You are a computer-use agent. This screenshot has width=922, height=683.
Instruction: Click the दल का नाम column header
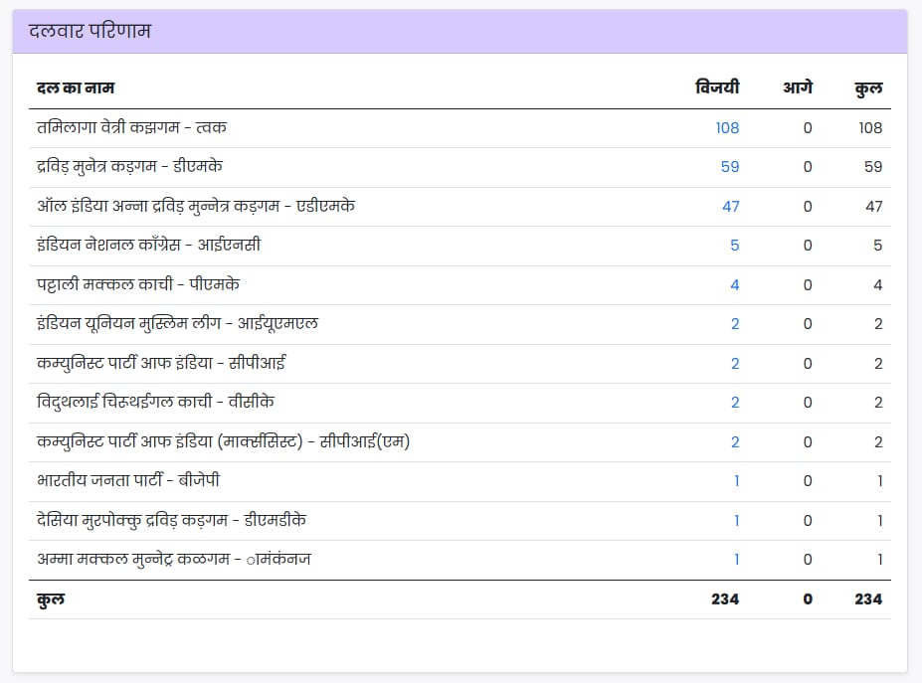tap(76, 88)
